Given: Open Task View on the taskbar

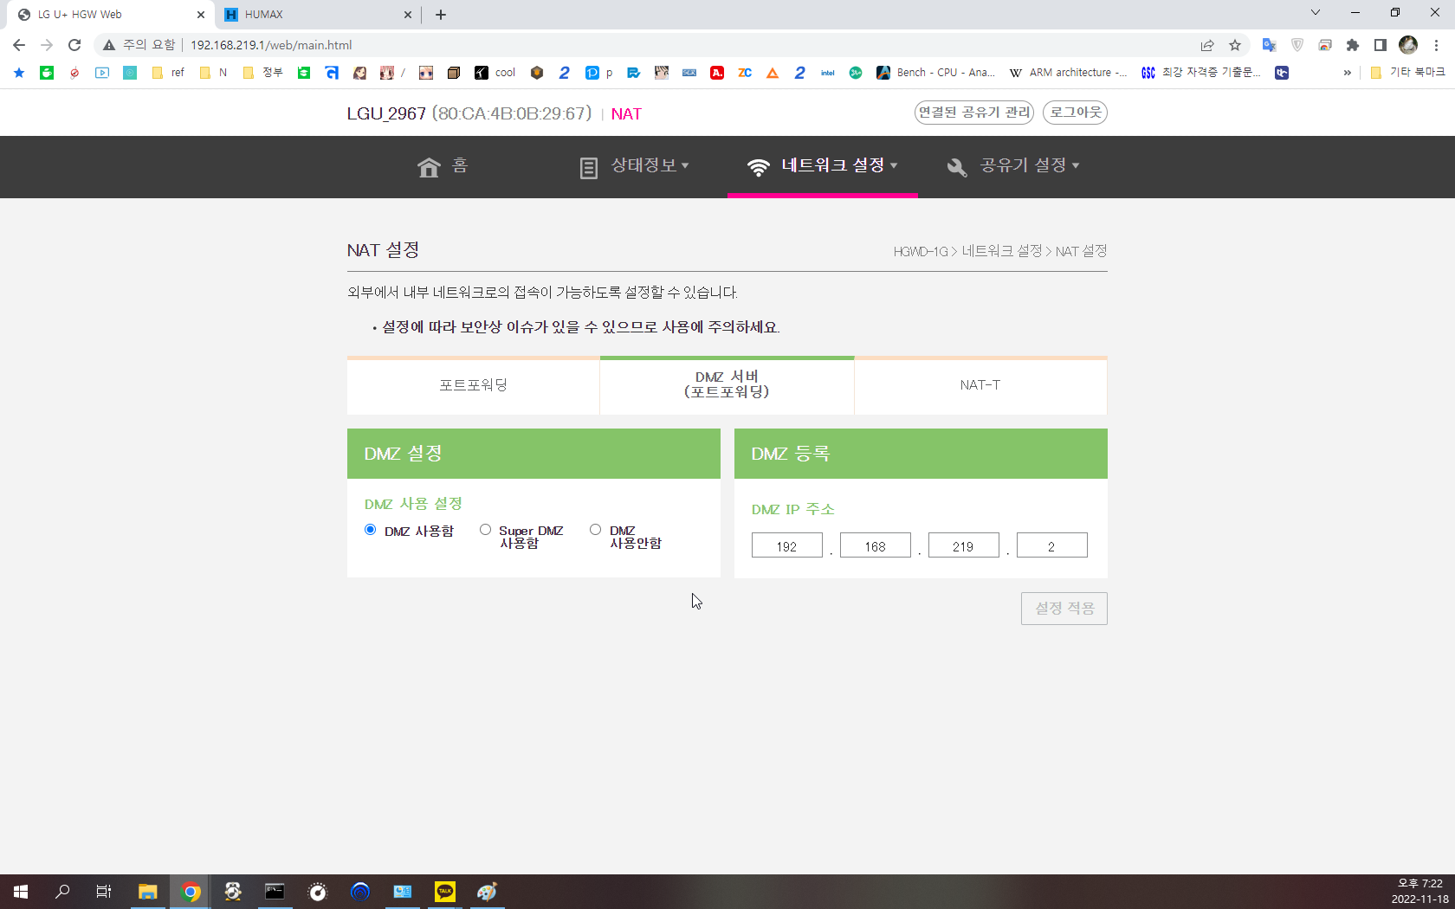Looking at the screenshot, I should [x=104, y=892].
